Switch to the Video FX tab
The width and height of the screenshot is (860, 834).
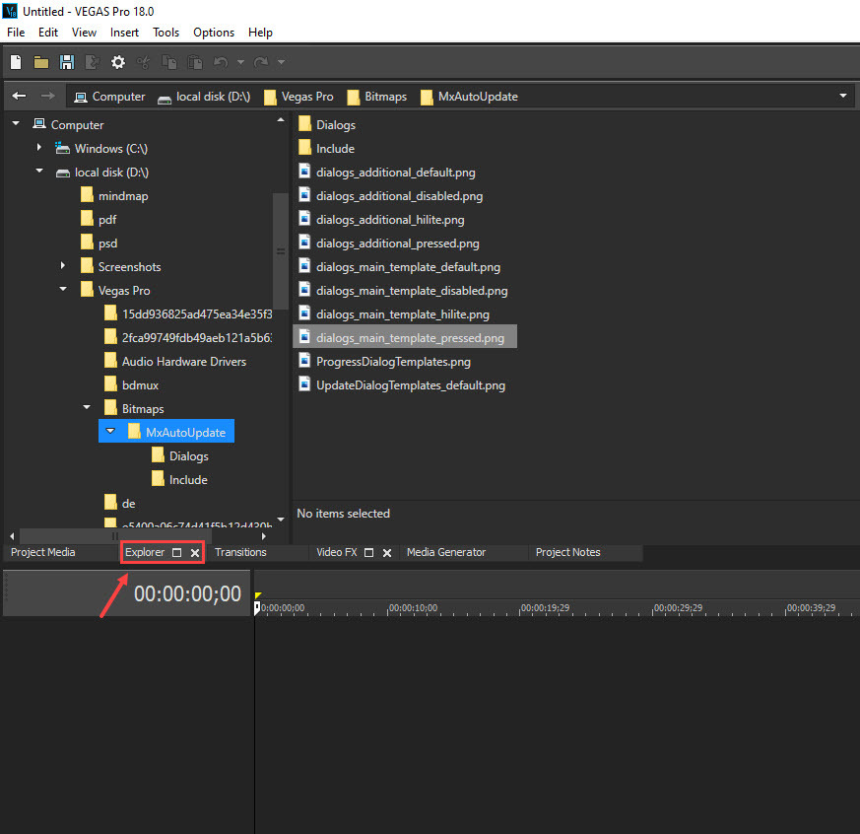pyautogui.click(x=337, y=552)
